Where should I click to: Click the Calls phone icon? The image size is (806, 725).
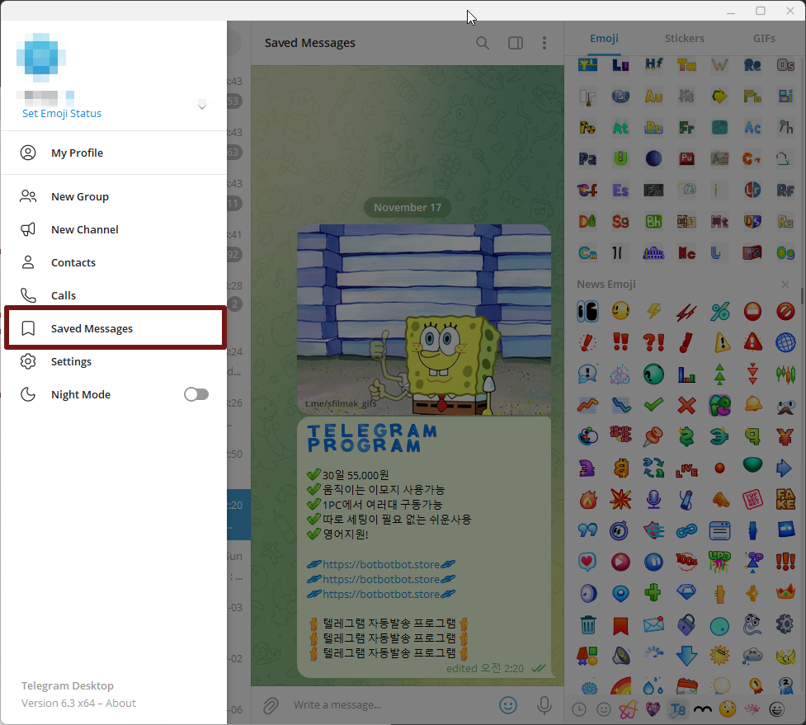[29, 295]
